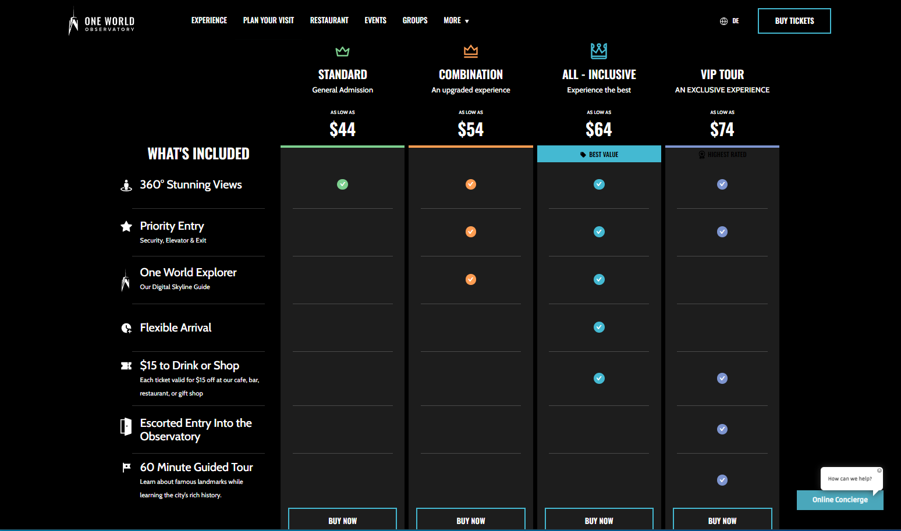
Task: Click 'An upgraded experience' subtitle
Action: [471, 90]
